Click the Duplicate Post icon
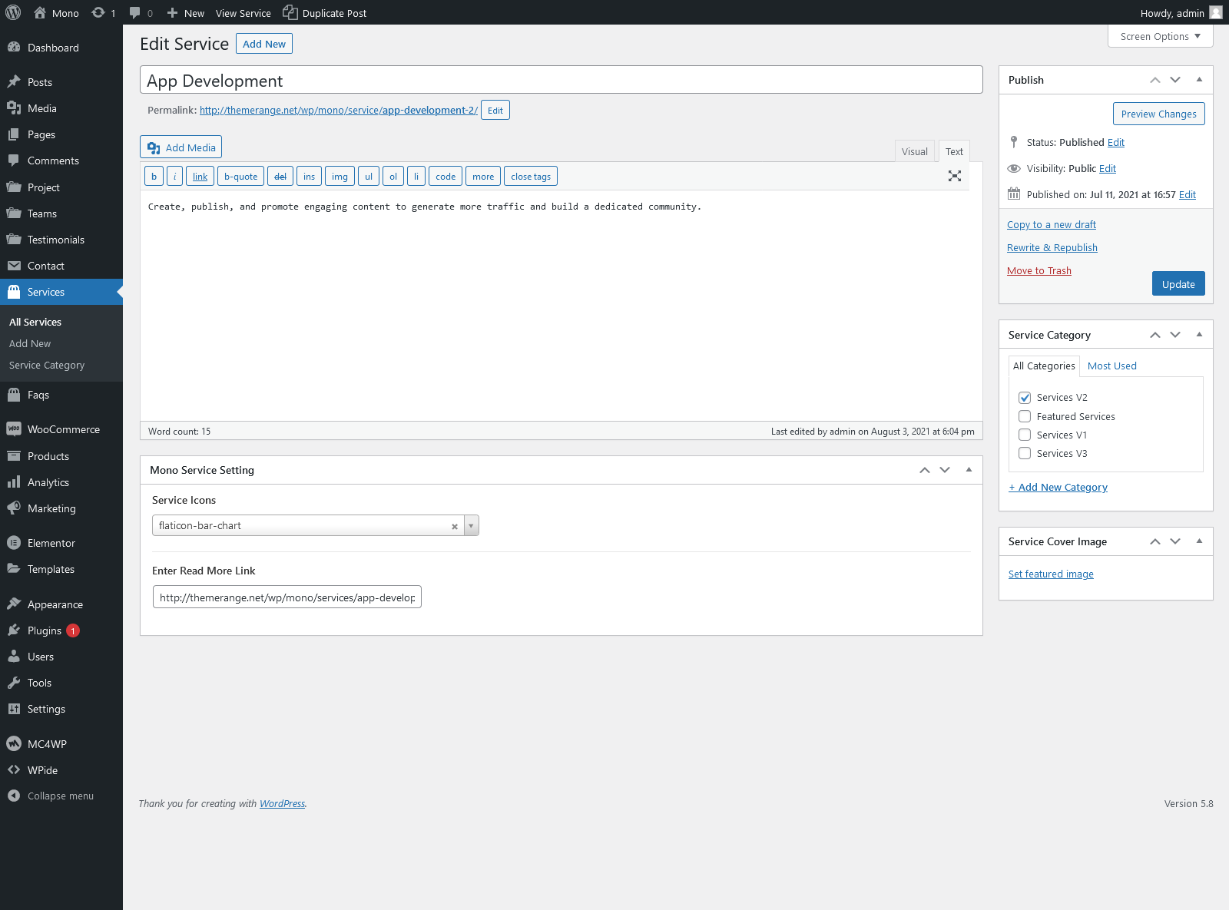Viewport: 1229px width, 910px height. (290, 12)
